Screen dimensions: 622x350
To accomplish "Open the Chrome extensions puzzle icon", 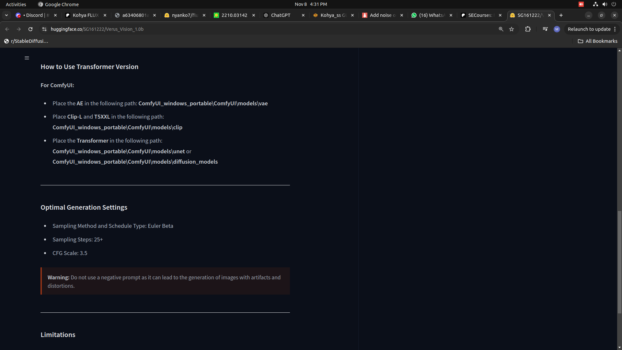I will click(528, 29).
